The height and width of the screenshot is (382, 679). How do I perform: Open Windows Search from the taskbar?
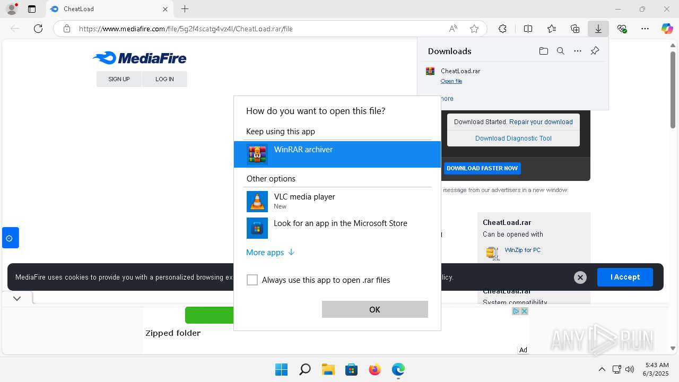click(x=304, y=369)
